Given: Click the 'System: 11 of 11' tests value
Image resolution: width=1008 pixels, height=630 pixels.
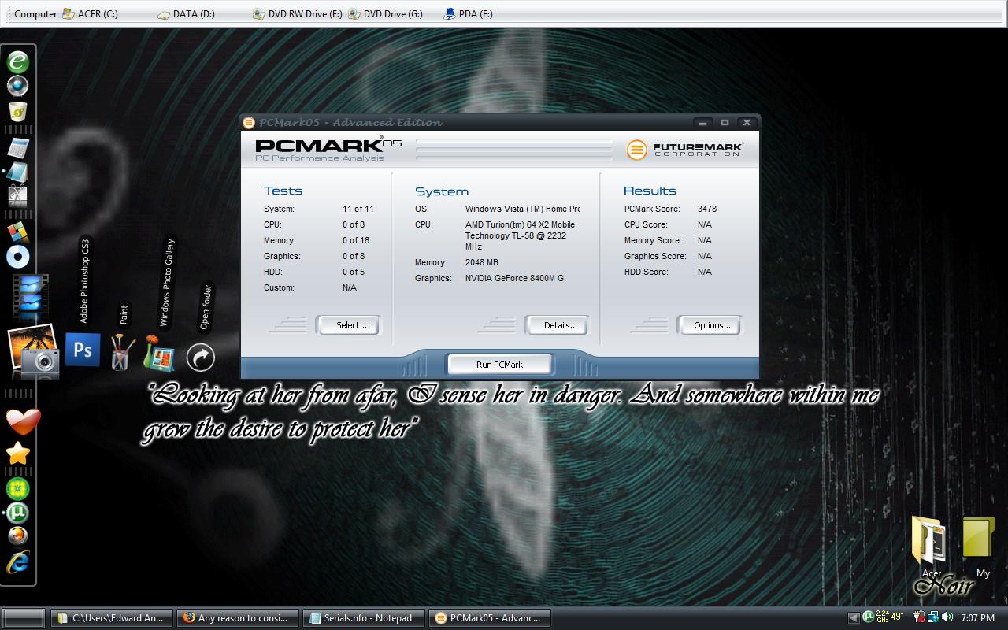Looking at the screenshot, I should click(358, 209).
